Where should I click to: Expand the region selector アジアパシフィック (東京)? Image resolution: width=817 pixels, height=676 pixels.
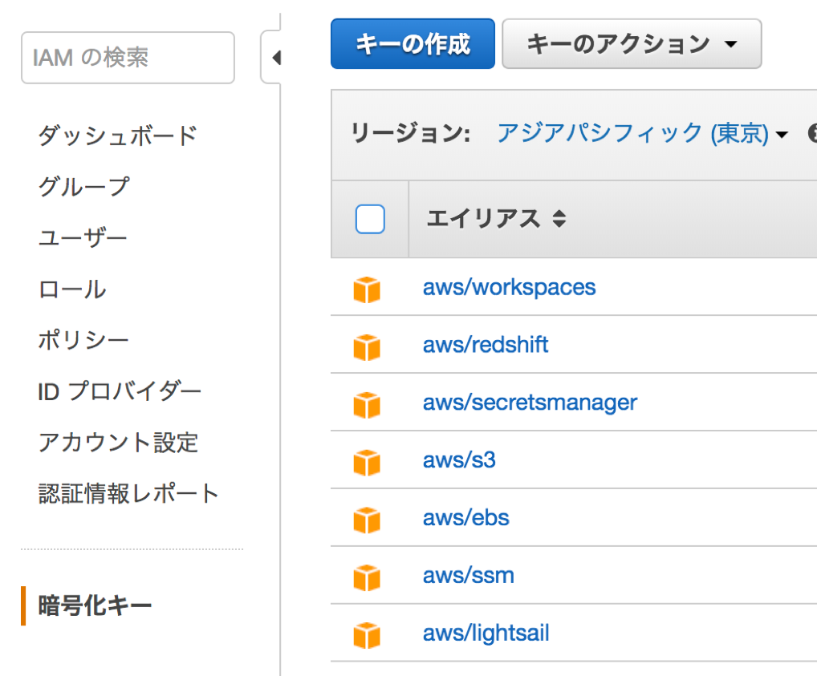[x=642, y=133]
